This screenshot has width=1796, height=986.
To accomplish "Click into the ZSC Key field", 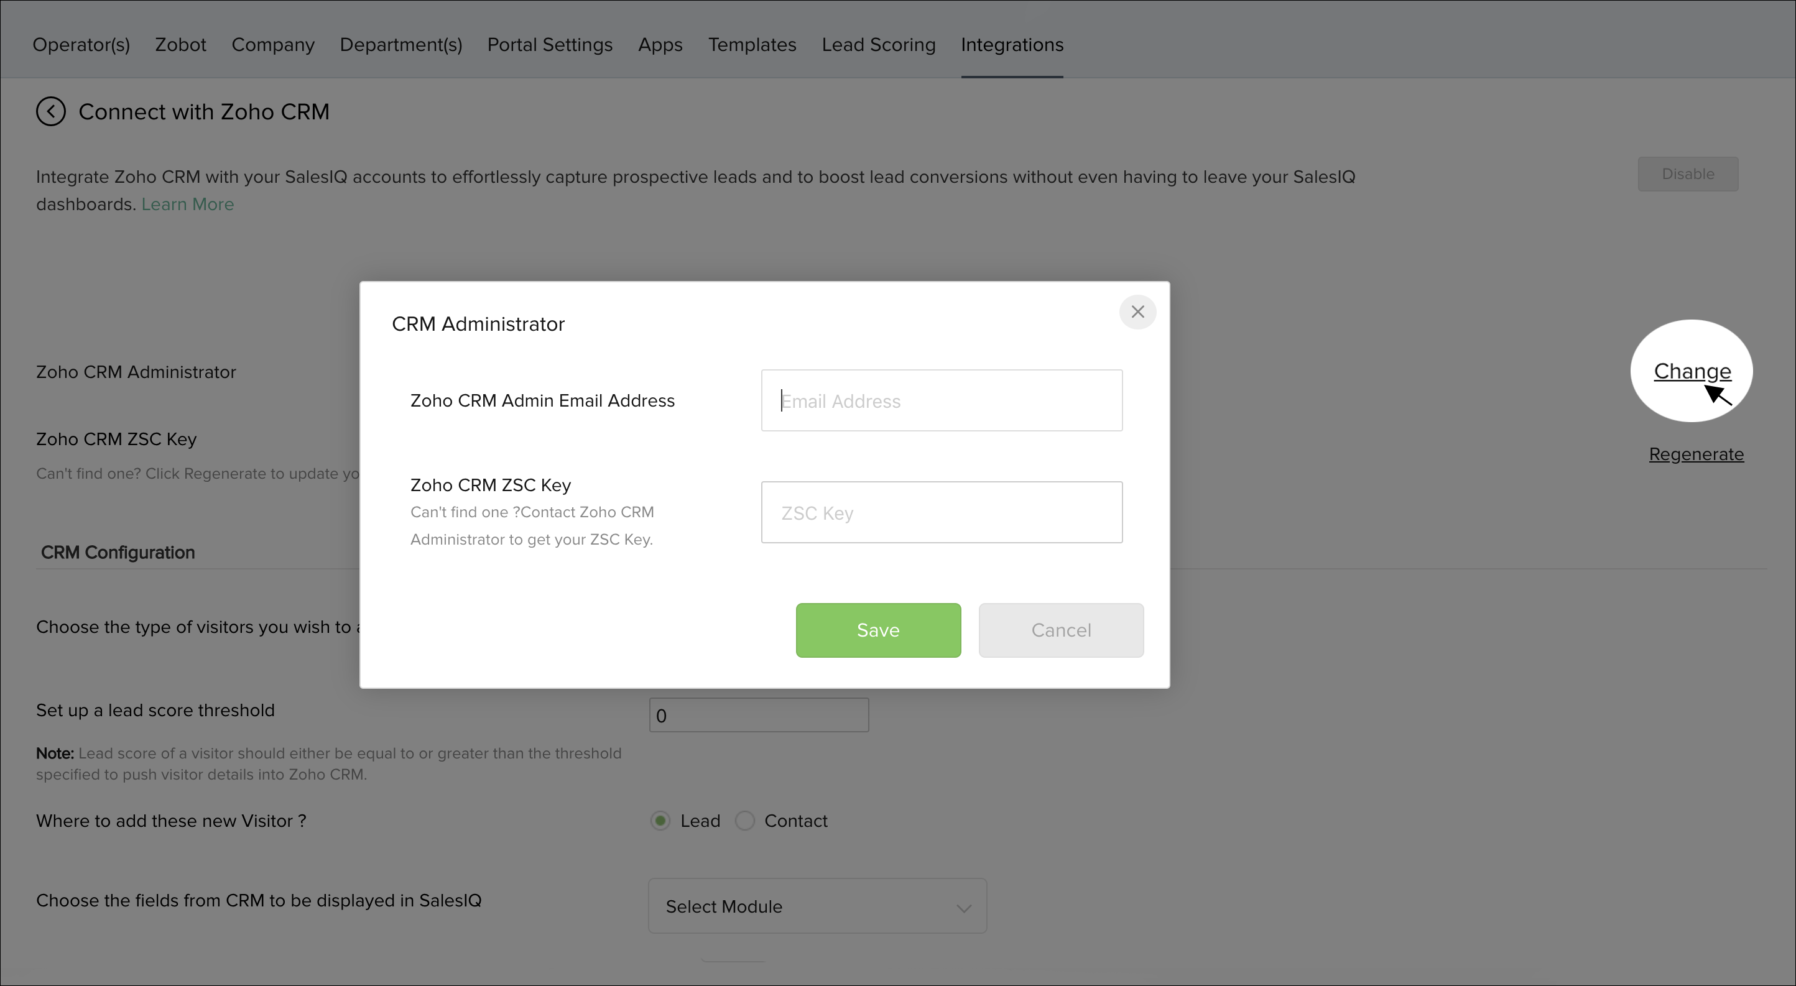I will (942, 512).
